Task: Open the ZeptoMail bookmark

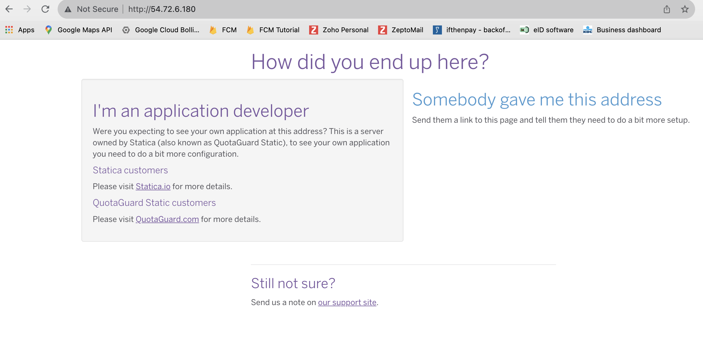Action: click(x=401, y=30)
